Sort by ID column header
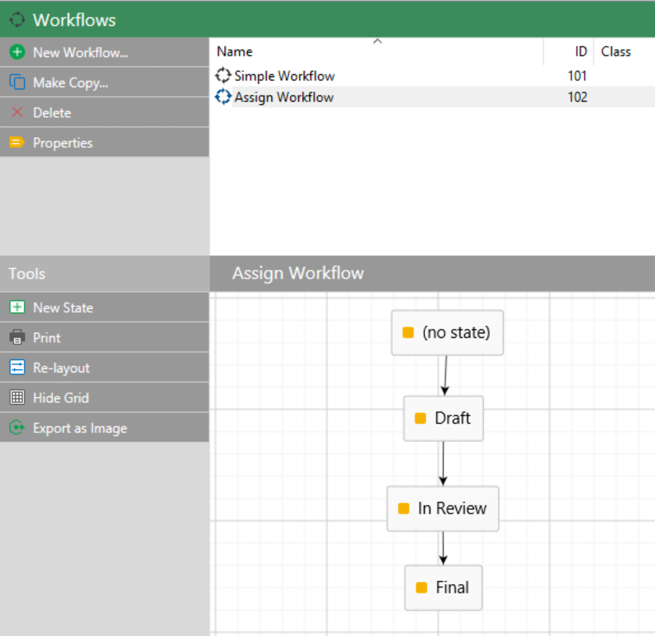Viewport: 655px width, 636px height. 581,52
